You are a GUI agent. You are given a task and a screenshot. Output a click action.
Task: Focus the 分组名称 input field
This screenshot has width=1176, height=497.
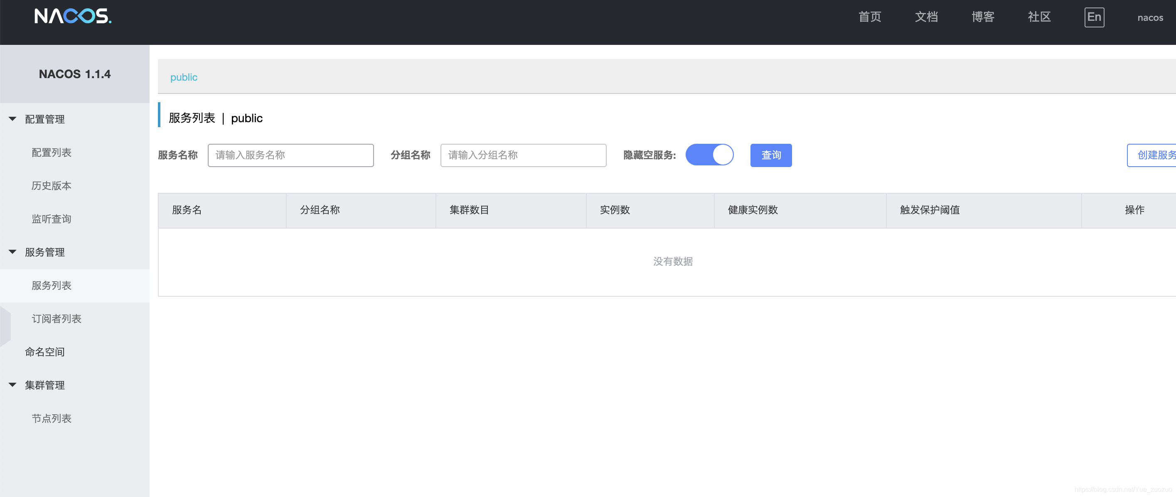click(523, 155)
